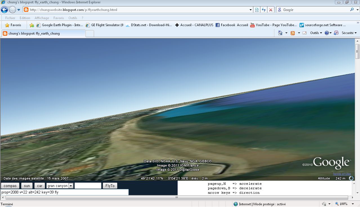The height and width of the screenshot is (207, 360).
Task: Click the car button
Action: (x=40, y=186)
